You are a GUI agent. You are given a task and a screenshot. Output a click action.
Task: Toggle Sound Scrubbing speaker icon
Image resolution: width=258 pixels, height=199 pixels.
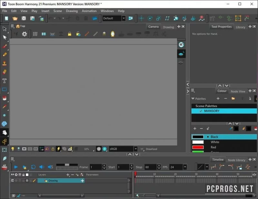click(50, 167)
